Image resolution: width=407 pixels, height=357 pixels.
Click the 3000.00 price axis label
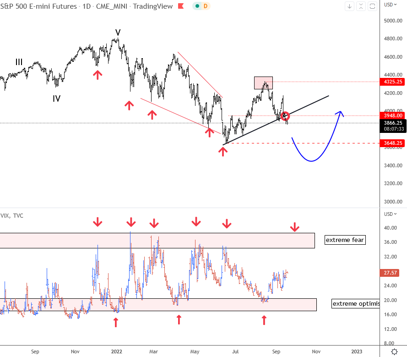[x=393, y=202]
